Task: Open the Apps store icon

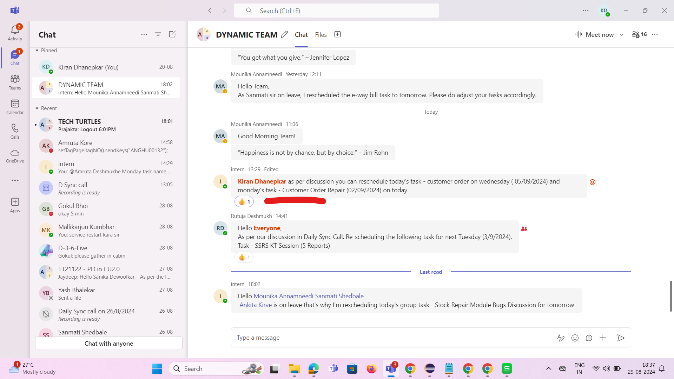Action: click(x=15, y=205)
